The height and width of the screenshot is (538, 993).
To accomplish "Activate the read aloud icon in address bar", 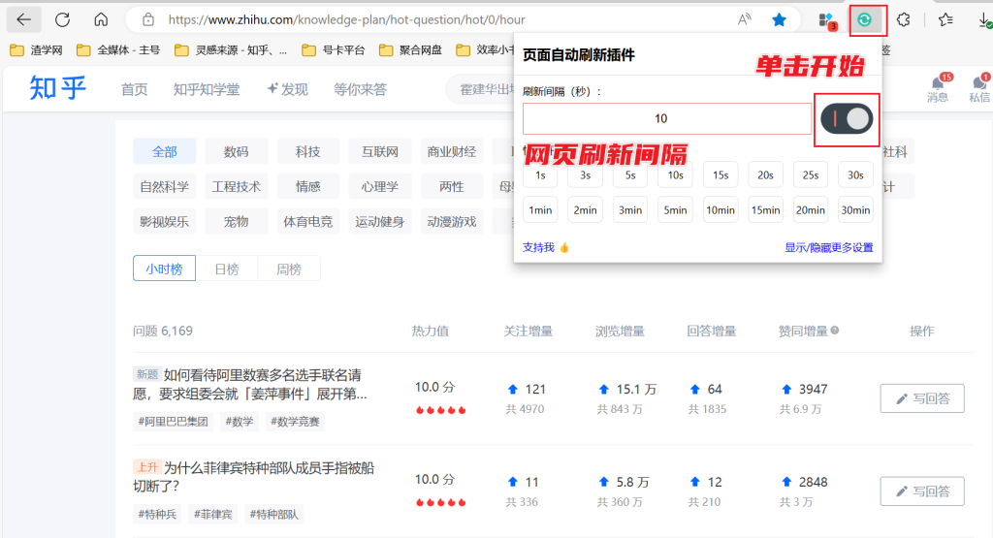I will point(745,19).
